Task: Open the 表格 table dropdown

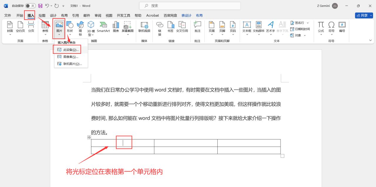Action: pos(45,28)
